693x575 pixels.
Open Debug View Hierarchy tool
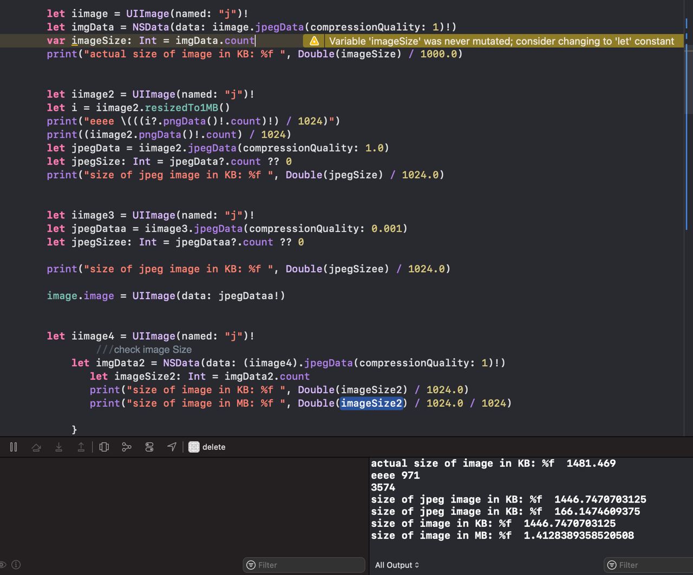click(x=104, y=447)
